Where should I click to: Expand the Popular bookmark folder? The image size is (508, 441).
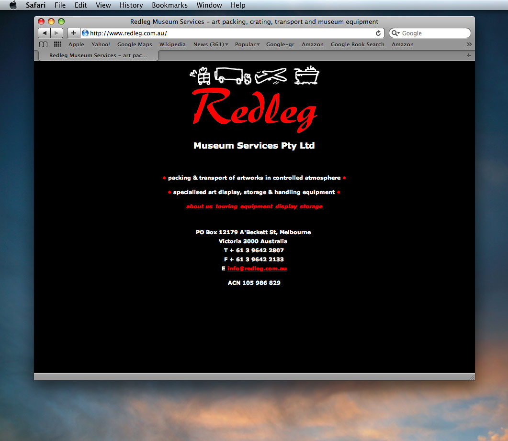tap(247, 44)
